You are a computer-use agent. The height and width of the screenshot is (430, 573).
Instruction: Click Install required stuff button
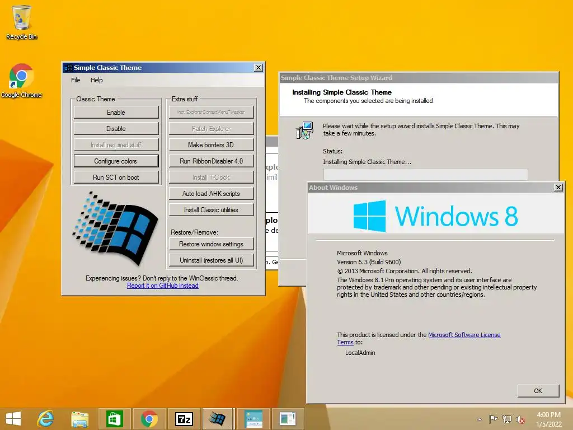[116, 145]
